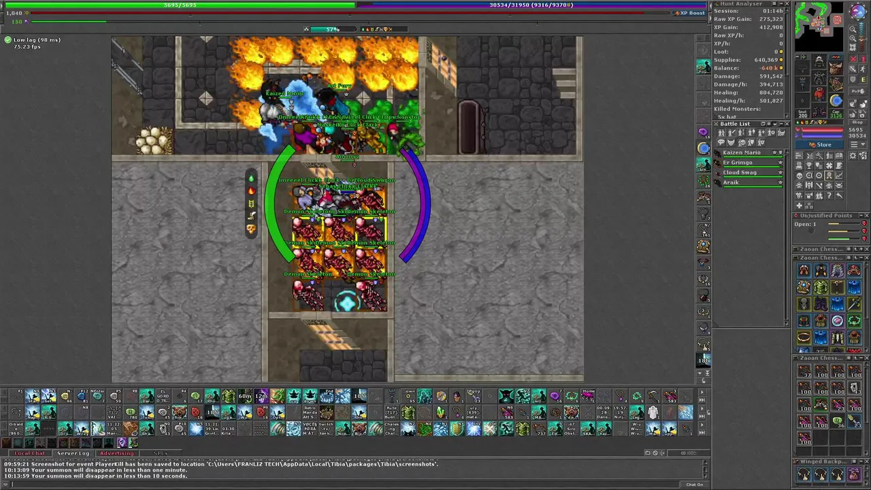
Task: Click the blue ring equipment slot
Action: coord(836,101)
